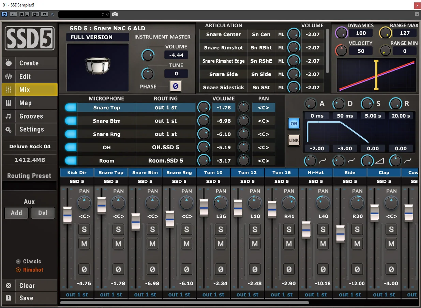Switch to the Mix page
This screenshot has height=308, width=421.
(x=30, y=90)
